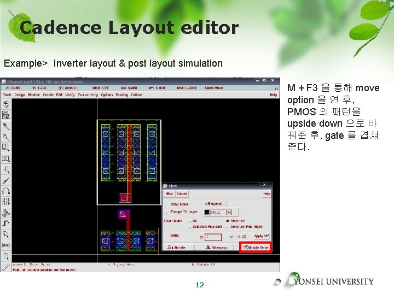
Task: Open the Properties icon in toolbar
Action: pos(6,202)
